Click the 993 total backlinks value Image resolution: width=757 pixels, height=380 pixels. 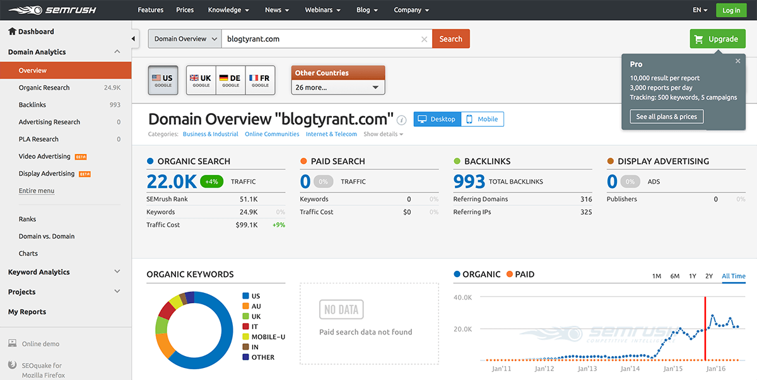[x=469, y=182]
